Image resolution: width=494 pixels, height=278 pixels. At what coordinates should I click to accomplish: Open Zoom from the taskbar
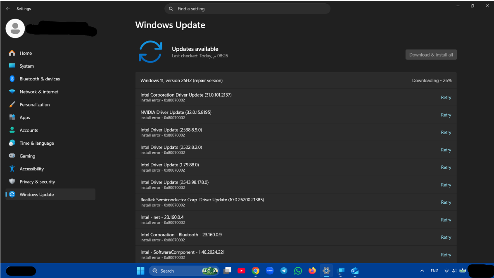pyautogui.click(x=270, y=271)
